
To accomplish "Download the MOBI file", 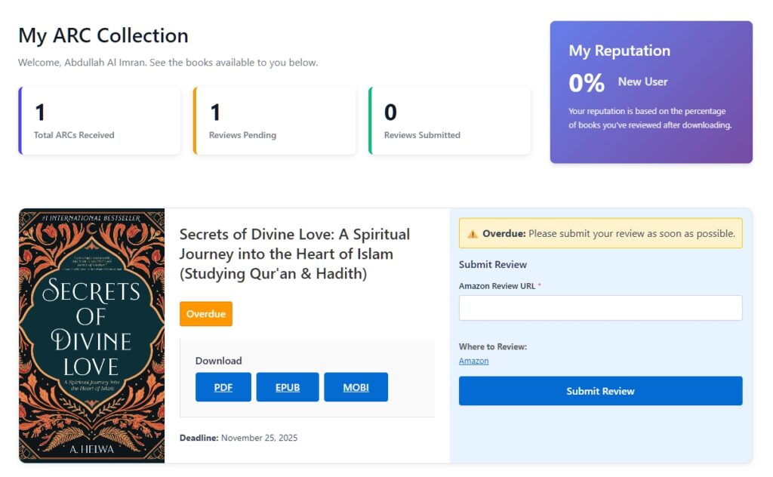I will pos(356,386).
